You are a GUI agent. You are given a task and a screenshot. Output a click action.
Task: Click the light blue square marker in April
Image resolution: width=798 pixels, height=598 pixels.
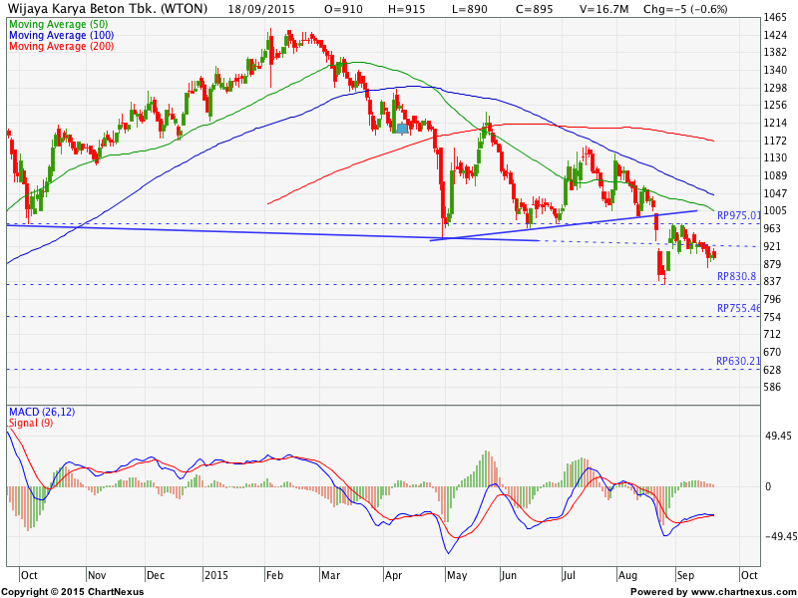[x=402, y=129]
